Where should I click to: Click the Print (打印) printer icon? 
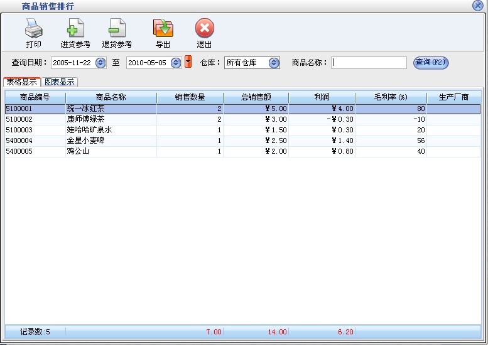click(33, 29)
